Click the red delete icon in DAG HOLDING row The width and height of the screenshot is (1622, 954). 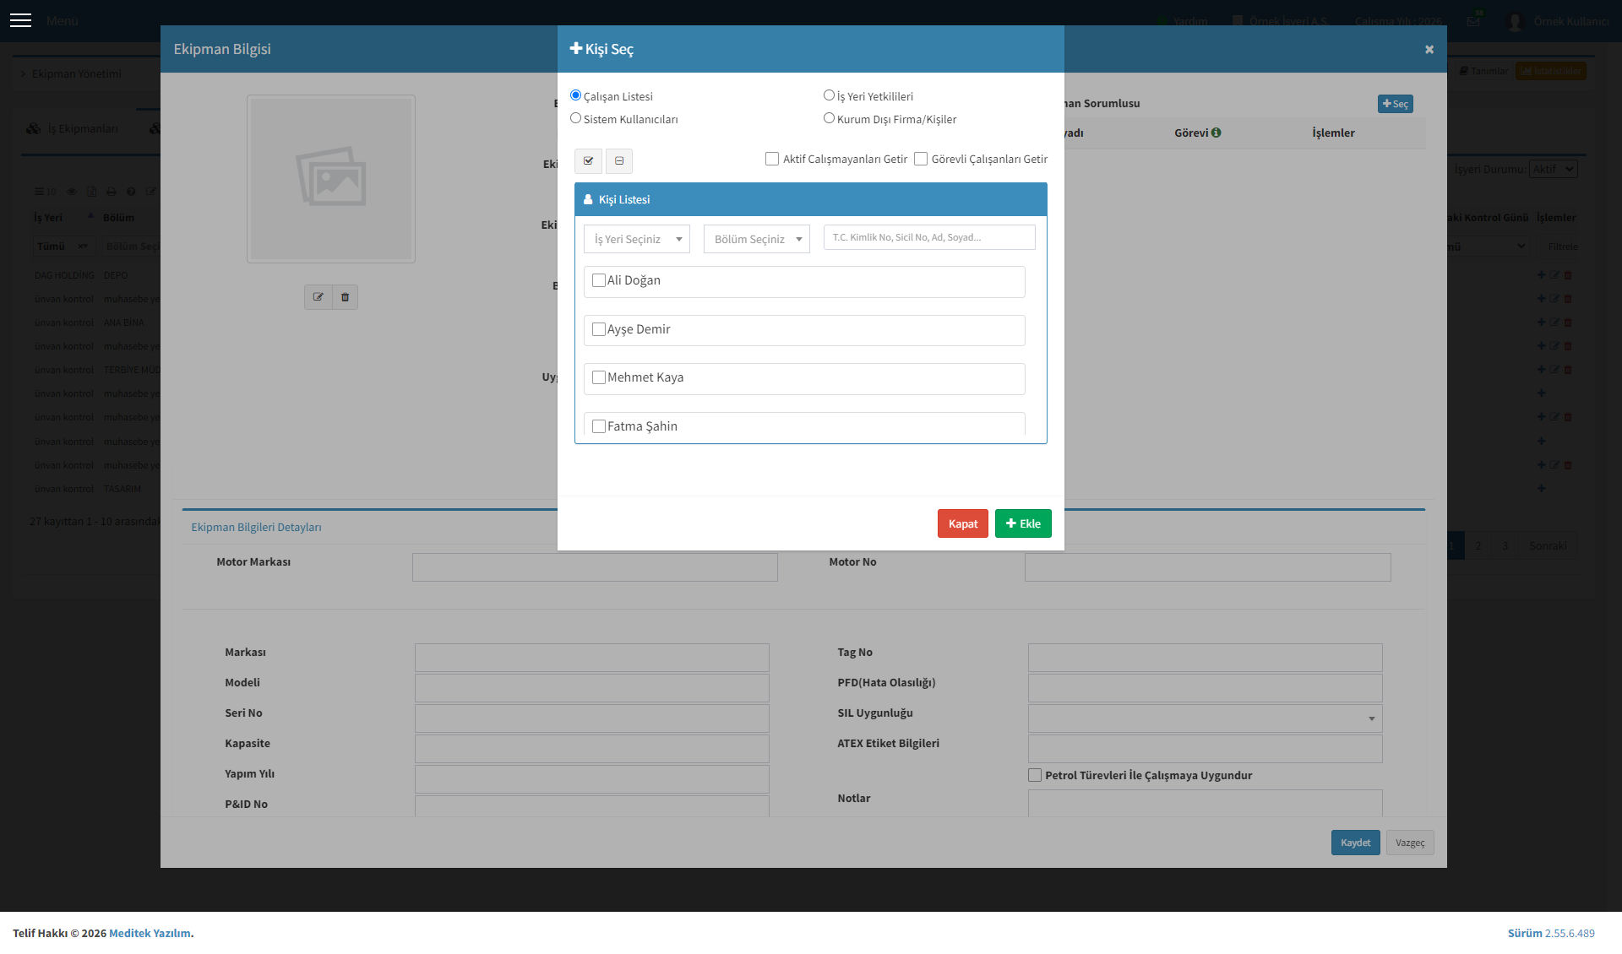coord(1568,275)
